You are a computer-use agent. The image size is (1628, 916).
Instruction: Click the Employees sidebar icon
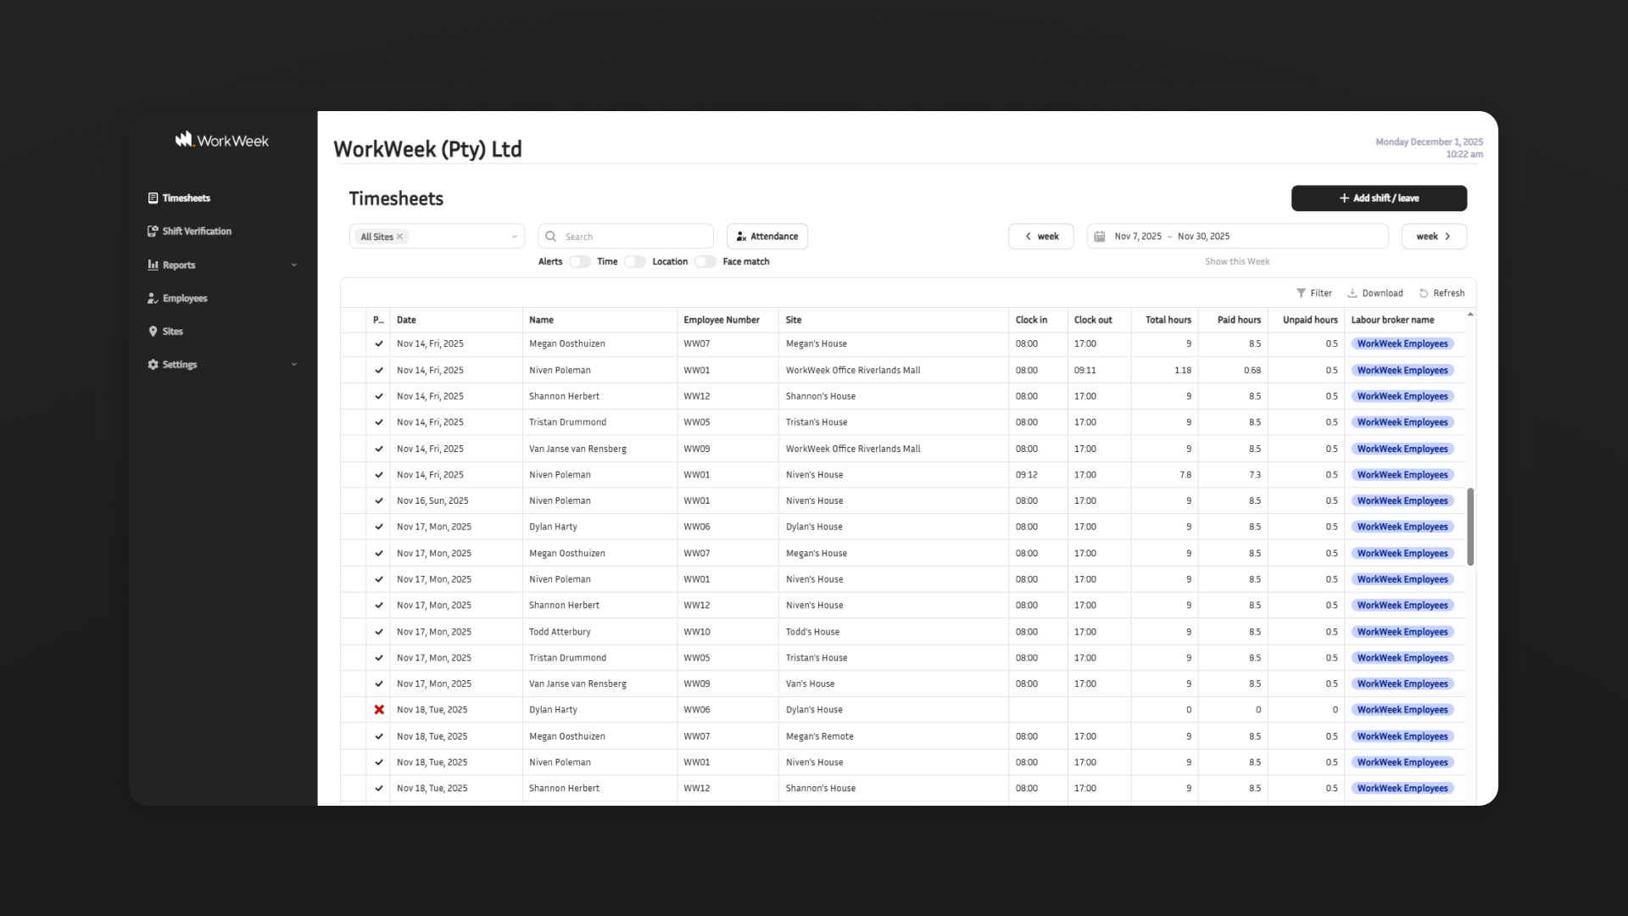(153, 299)
